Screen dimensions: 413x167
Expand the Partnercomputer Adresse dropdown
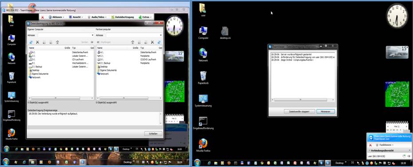[161, 35]
